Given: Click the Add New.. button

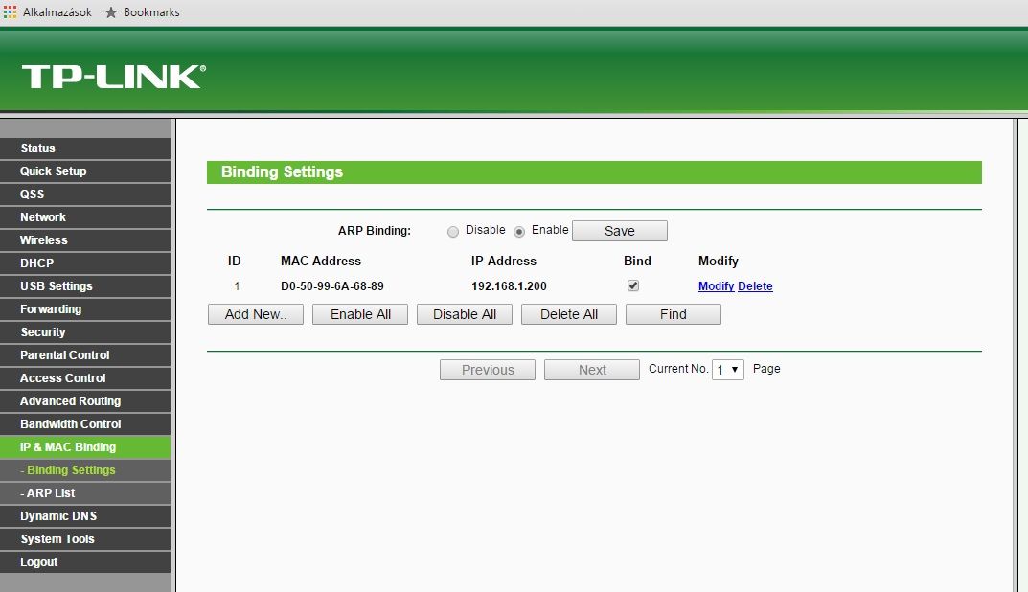Looking at the screenshot, I should coord(256,314).
